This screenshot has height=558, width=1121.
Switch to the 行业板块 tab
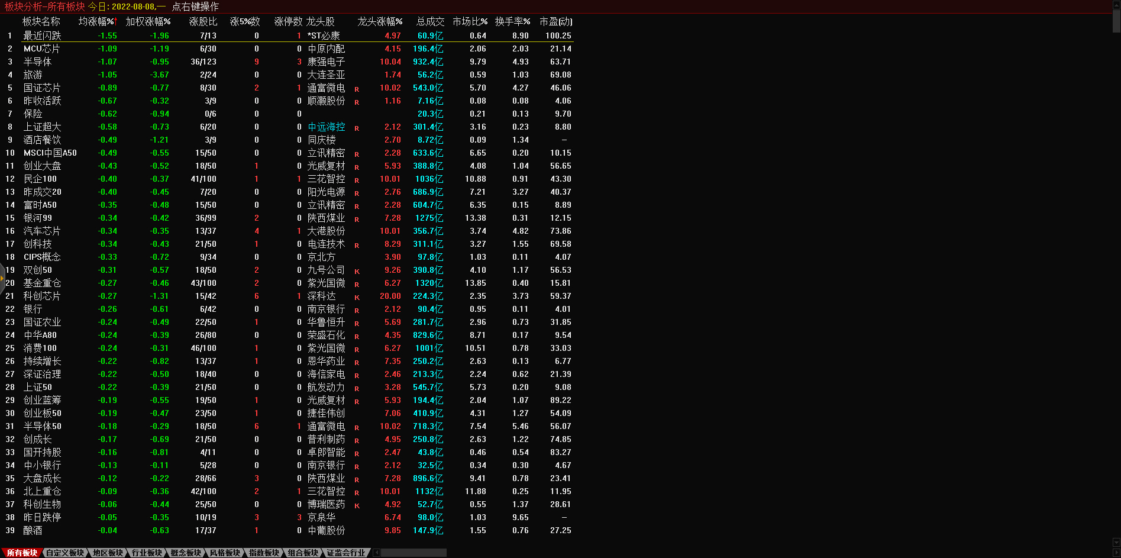click(x=147, y=553)
